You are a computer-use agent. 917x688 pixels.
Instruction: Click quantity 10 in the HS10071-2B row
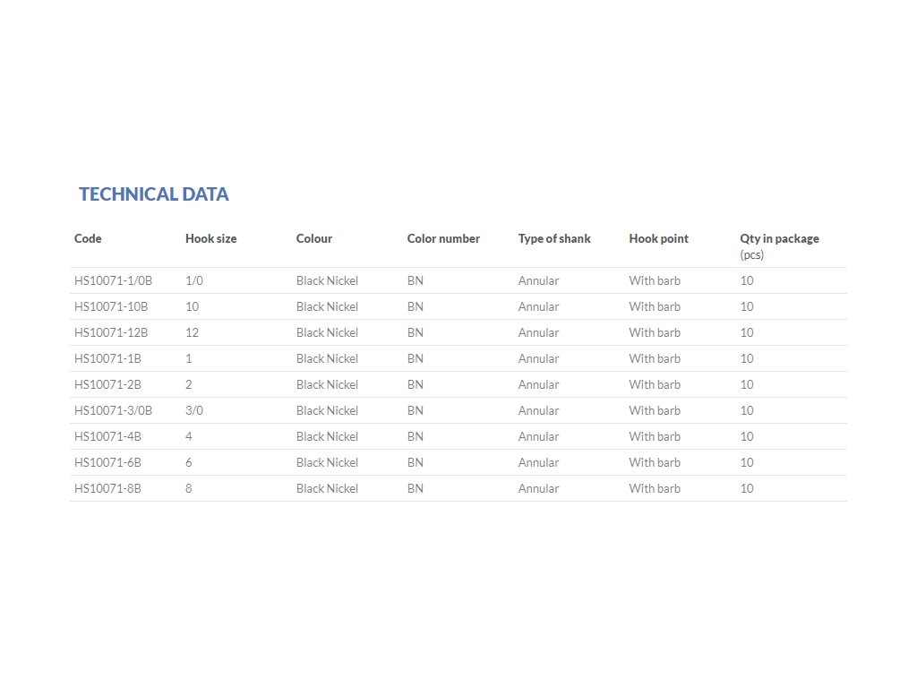point(747,384)
